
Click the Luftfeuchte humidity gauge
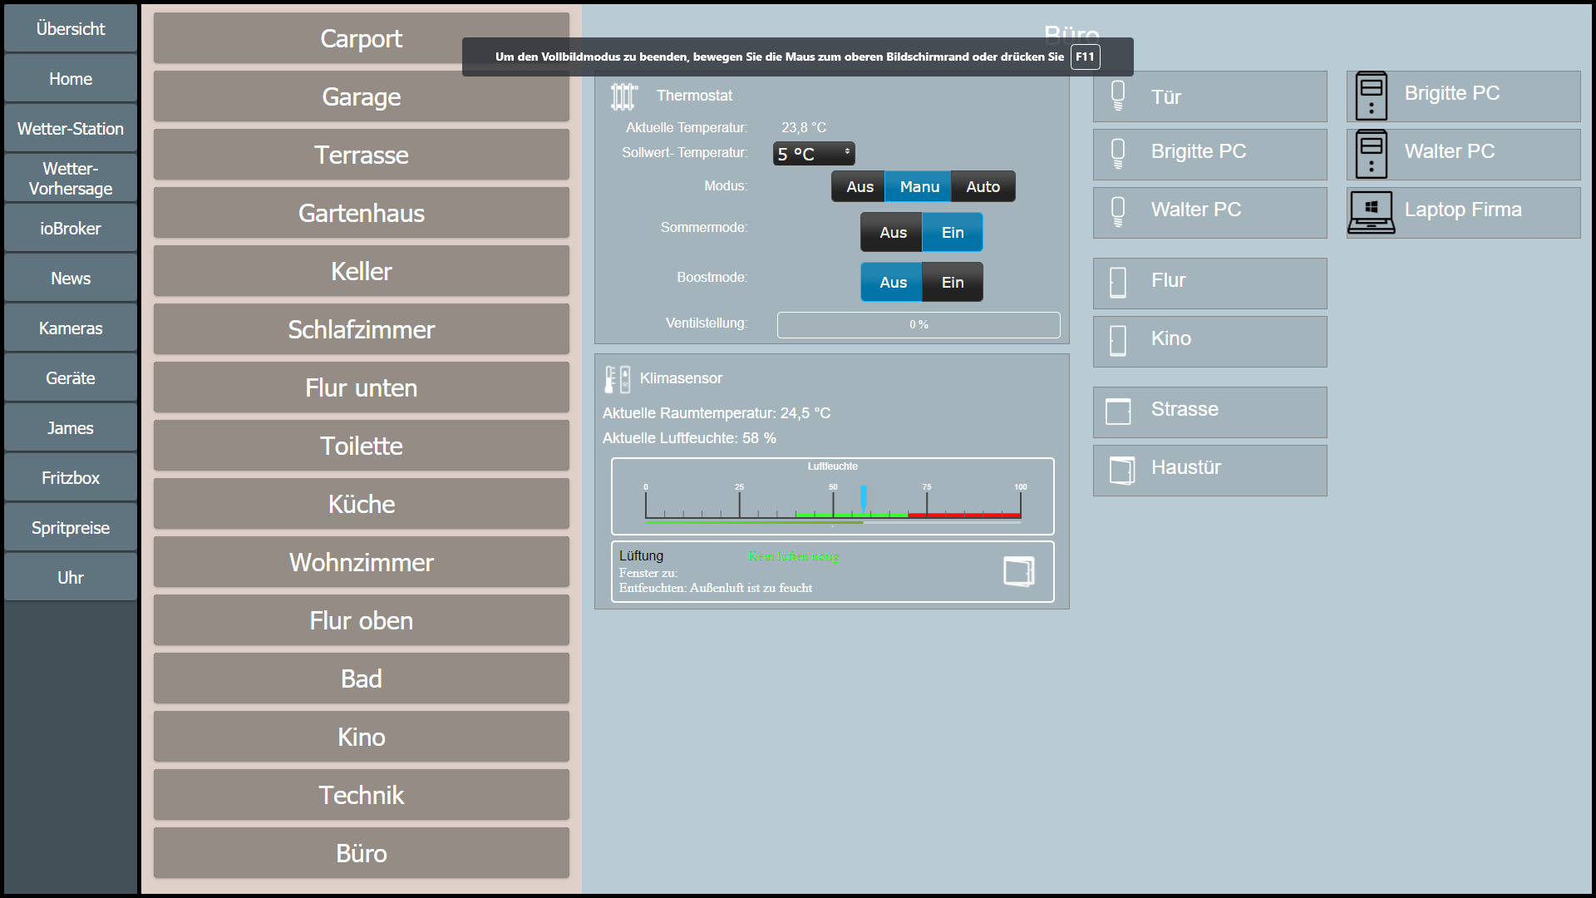[x=832, y=496]
